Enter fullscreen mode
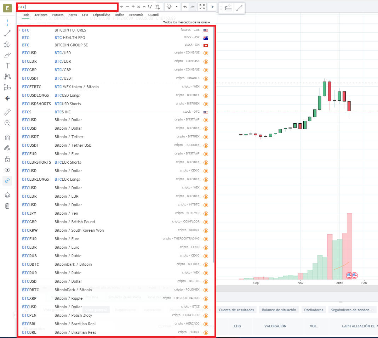 click(x=202, y=7)
